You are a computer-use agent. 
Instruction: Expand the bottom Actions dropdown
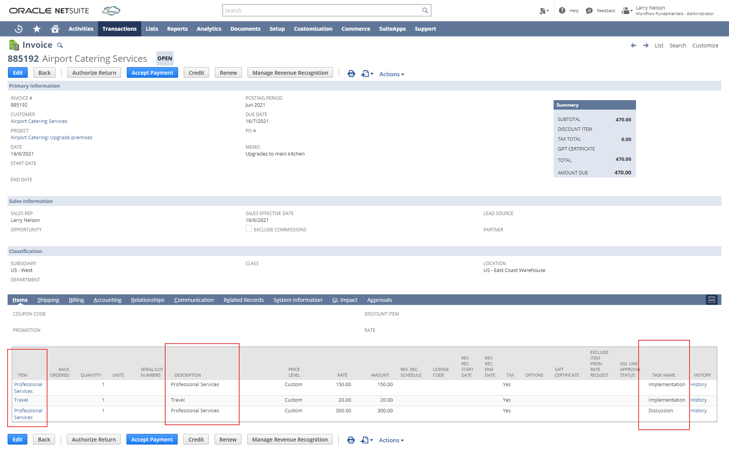(x=391, y=440)
